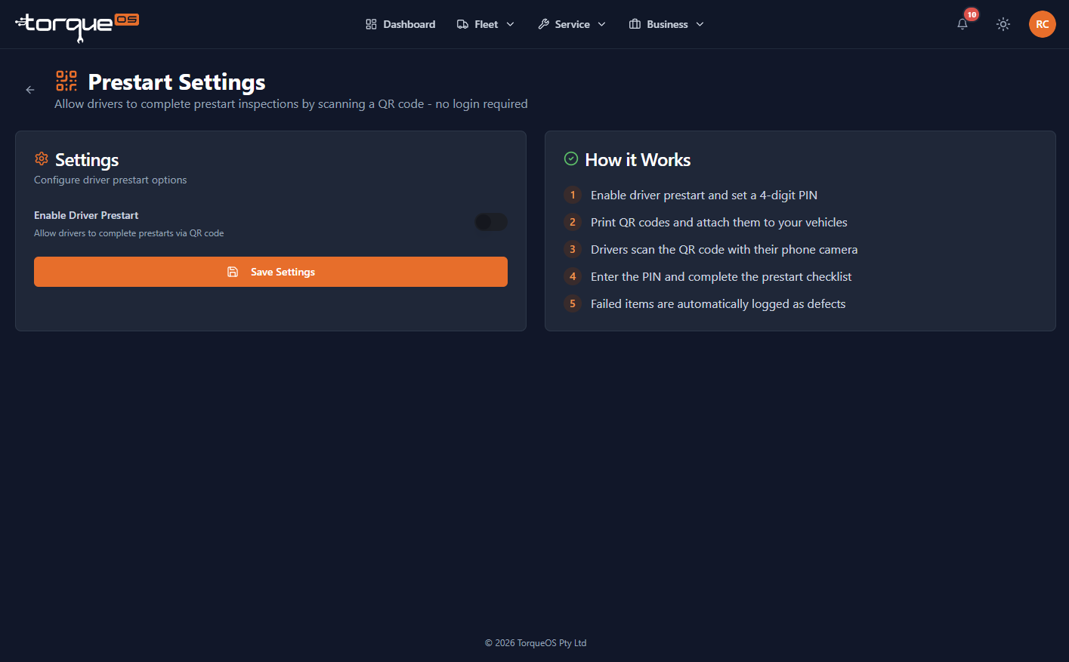Expand the Business dropdown chevron

click(700, 24)
